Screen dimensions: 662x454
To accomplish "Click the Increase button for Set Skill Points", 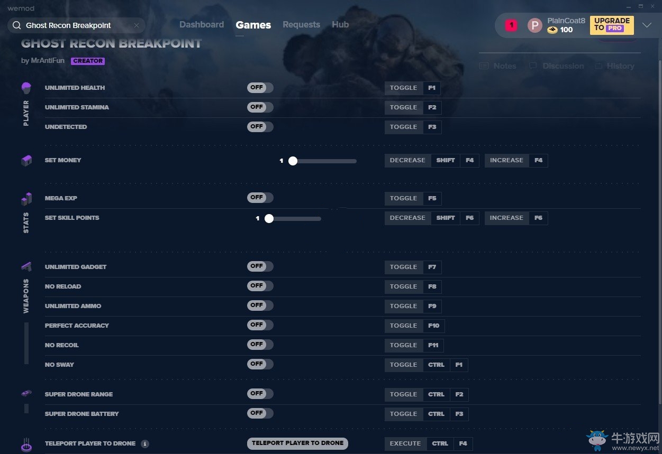I will pos(506,218).
